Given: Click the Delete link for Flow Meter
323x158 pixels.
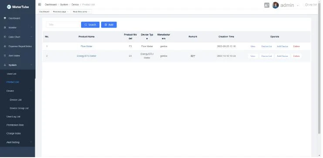Looking at the screenshot, I should pyautogui.click(x=296, y=46).
